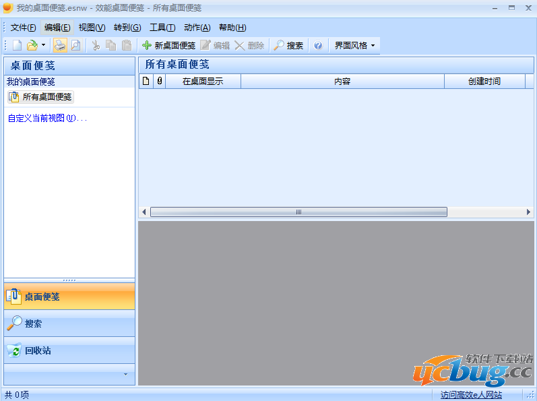This screenshot has height=401, width=537.
Task: Click the open folder toolbar icon
Action: point(32,45)
